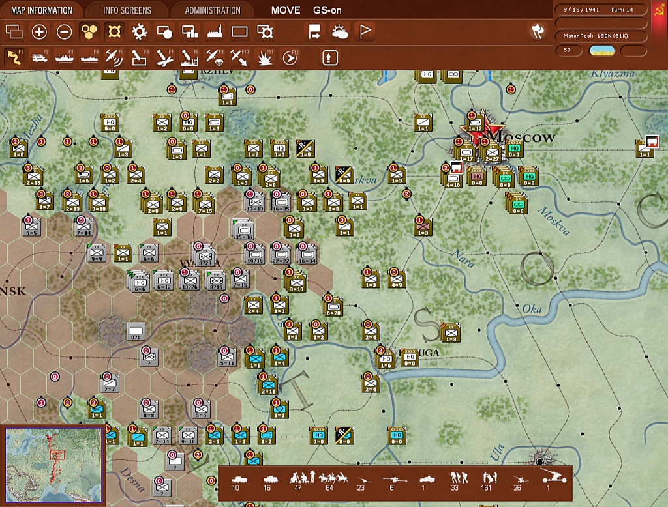This screenshot has width=668, height=507.
Task: Click the clear weather sky indicator
Action: [x=601, y=51]
